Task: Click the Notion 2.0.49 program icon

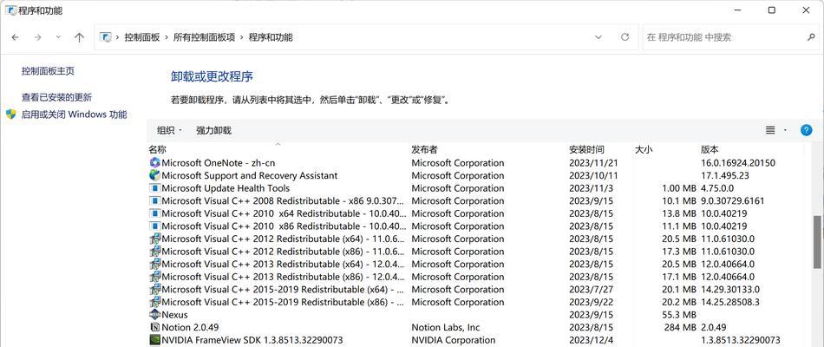Action: [154, 327]
